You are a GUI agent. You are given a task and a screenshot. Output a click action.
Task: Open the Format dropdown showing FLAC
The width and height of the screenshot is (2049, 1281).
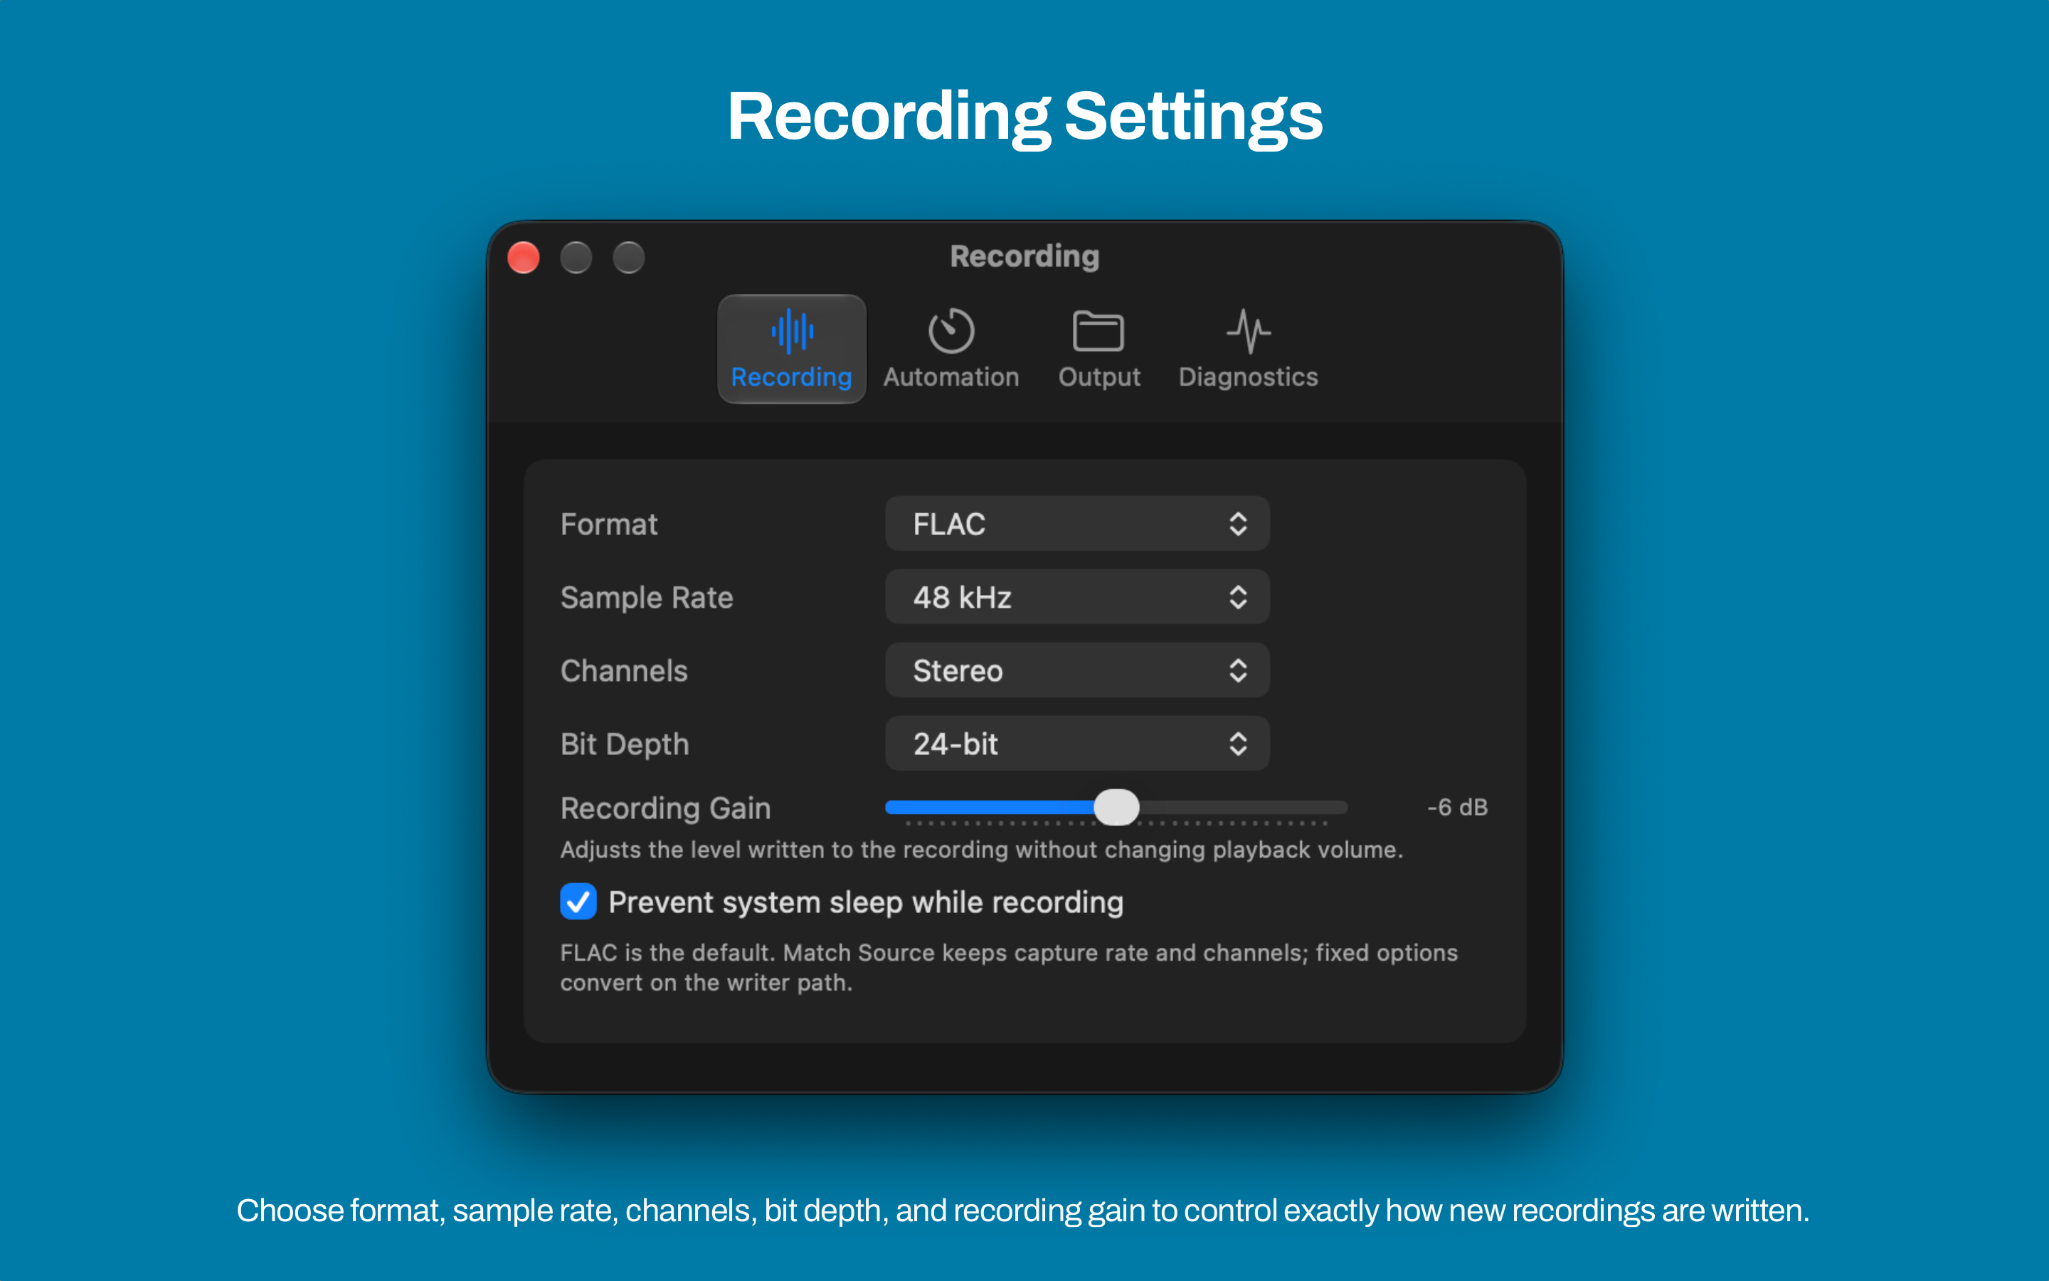pos(1077,524)
